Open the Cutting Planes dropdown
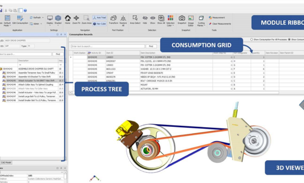 coord(201,21)
